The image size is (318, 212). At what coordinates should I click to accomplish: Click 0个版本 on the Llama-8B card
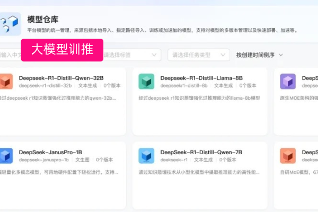click(248, 86)
